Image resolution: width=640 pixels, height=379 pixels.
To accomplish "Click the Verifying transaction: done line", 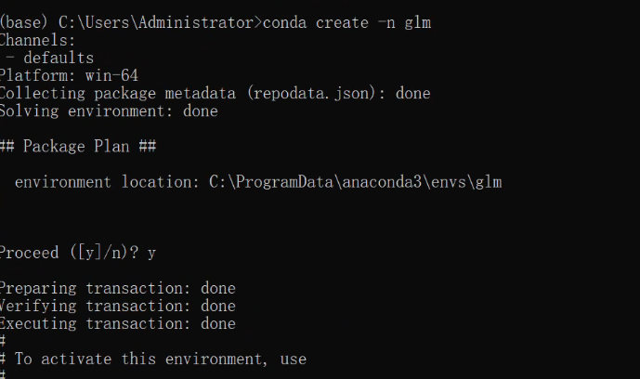I will click(x=118, y=306).
